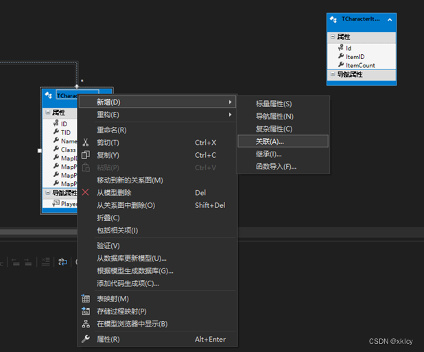This screenshot has height=352, width=424.
Task: Click the designer horizontal scrollbar
Action: coord(38,232)
